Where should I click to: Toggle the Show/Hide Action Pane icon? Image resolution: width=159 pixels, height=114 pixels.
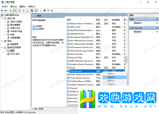pos(36,11)
